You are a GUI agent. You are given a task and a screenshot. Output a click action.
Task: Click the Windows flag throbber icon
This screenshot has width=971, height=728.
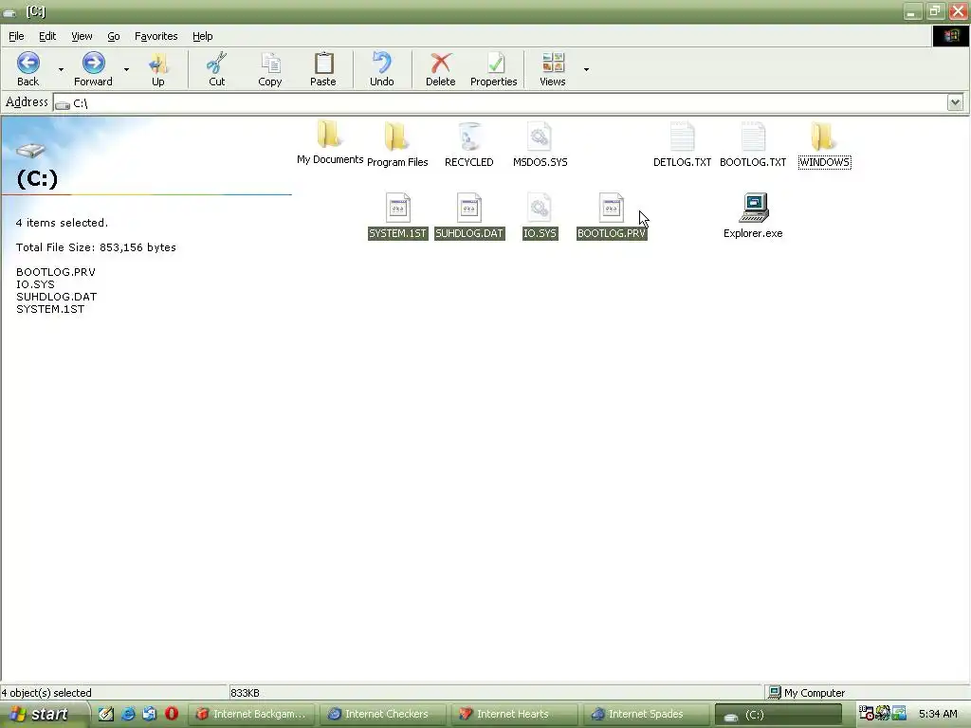point(950,36)
